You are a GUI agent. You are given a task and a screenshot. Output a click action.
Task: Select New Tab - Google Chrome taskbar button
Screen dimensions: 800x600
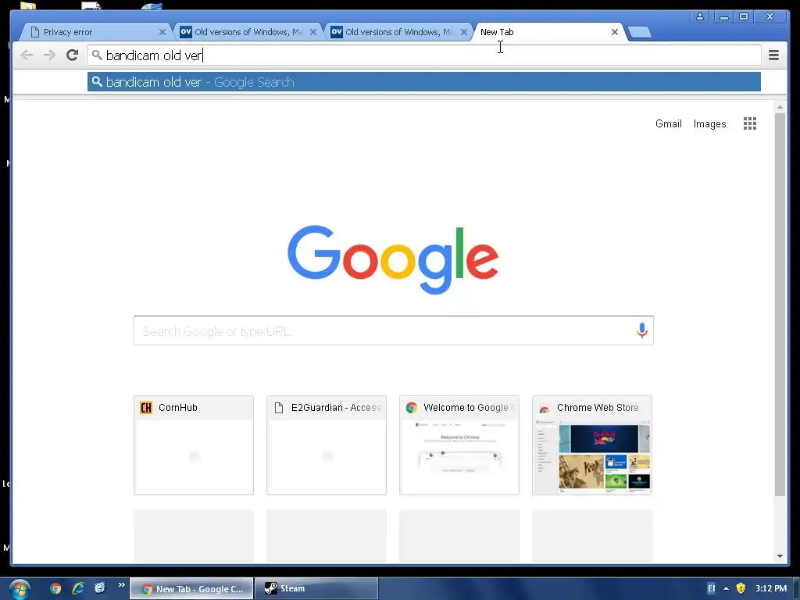(x=191, y=588)
